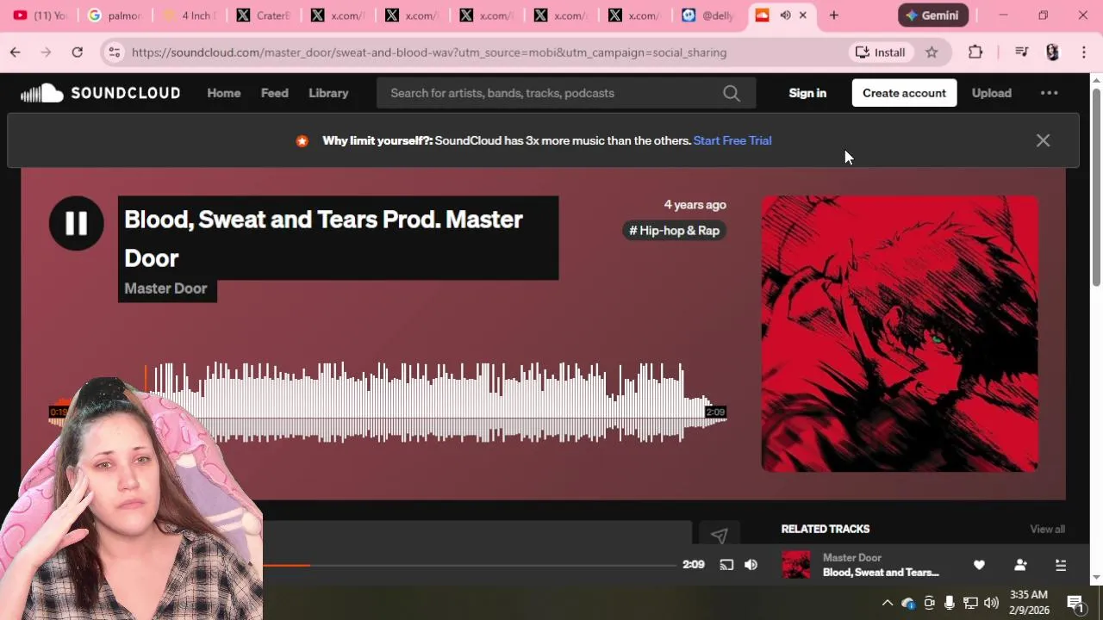Image resolution: width=1103 pixels, height=620 pixels.
Task: Click Blood, Sweat and Tears title in player bar
Action: click(x=881, y=573)
